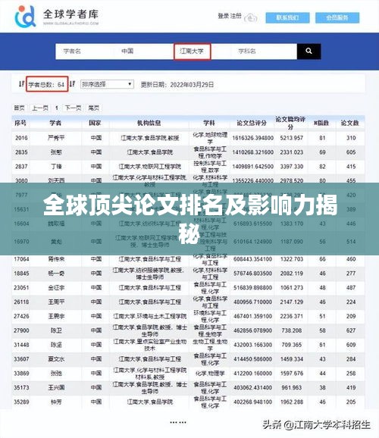Click the 国家 column header

pyautogui.click(x=95, y=123)
